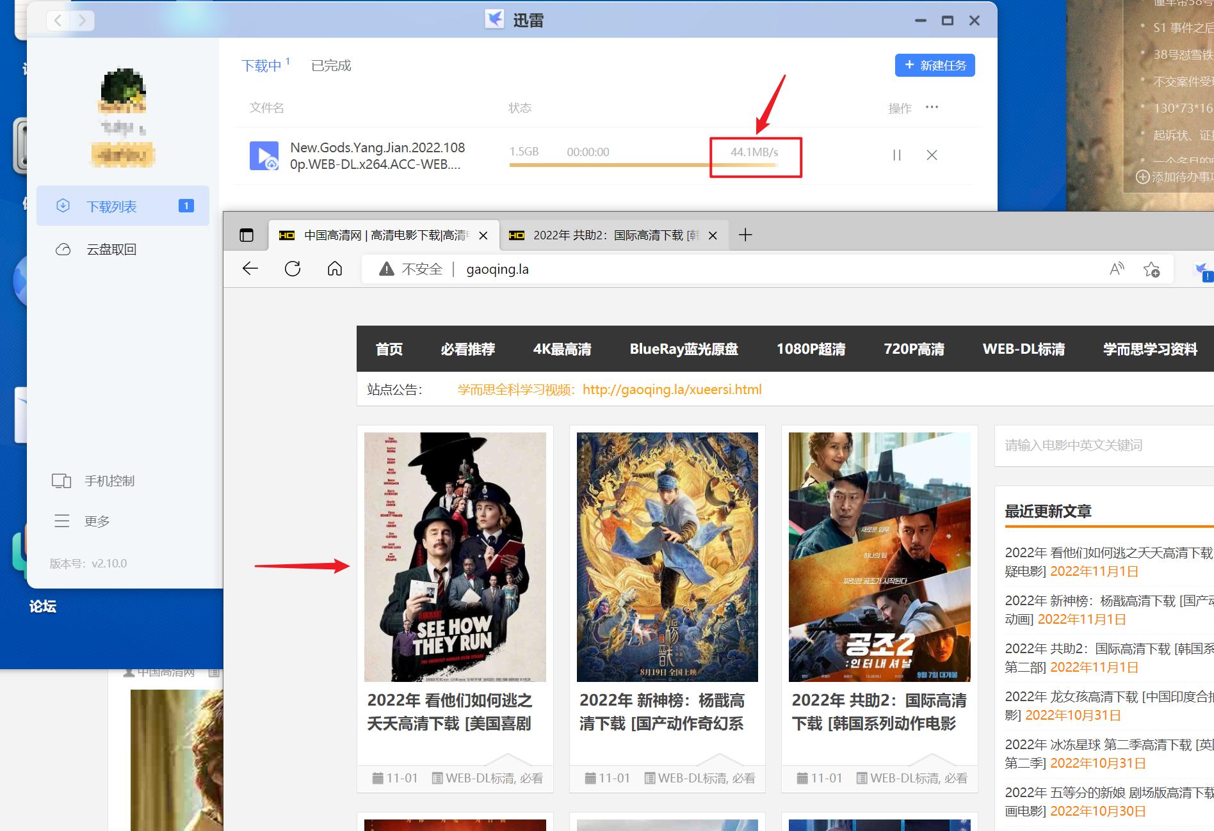Open 云盘取回 cloud retrieval panel
The height and width of the screenshot is (831, 1214).
tap(111, 249)
